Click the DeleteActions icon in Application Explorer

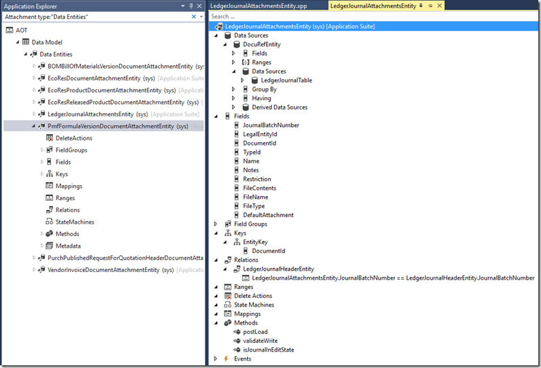pyautogui.click(x=50, y=138)
